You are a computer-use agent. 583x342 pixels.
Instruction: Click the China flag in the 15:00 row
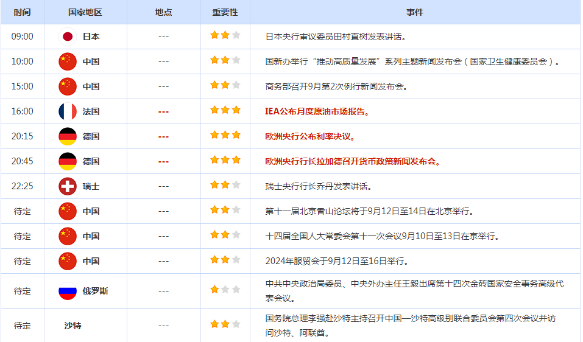point(67,86)
